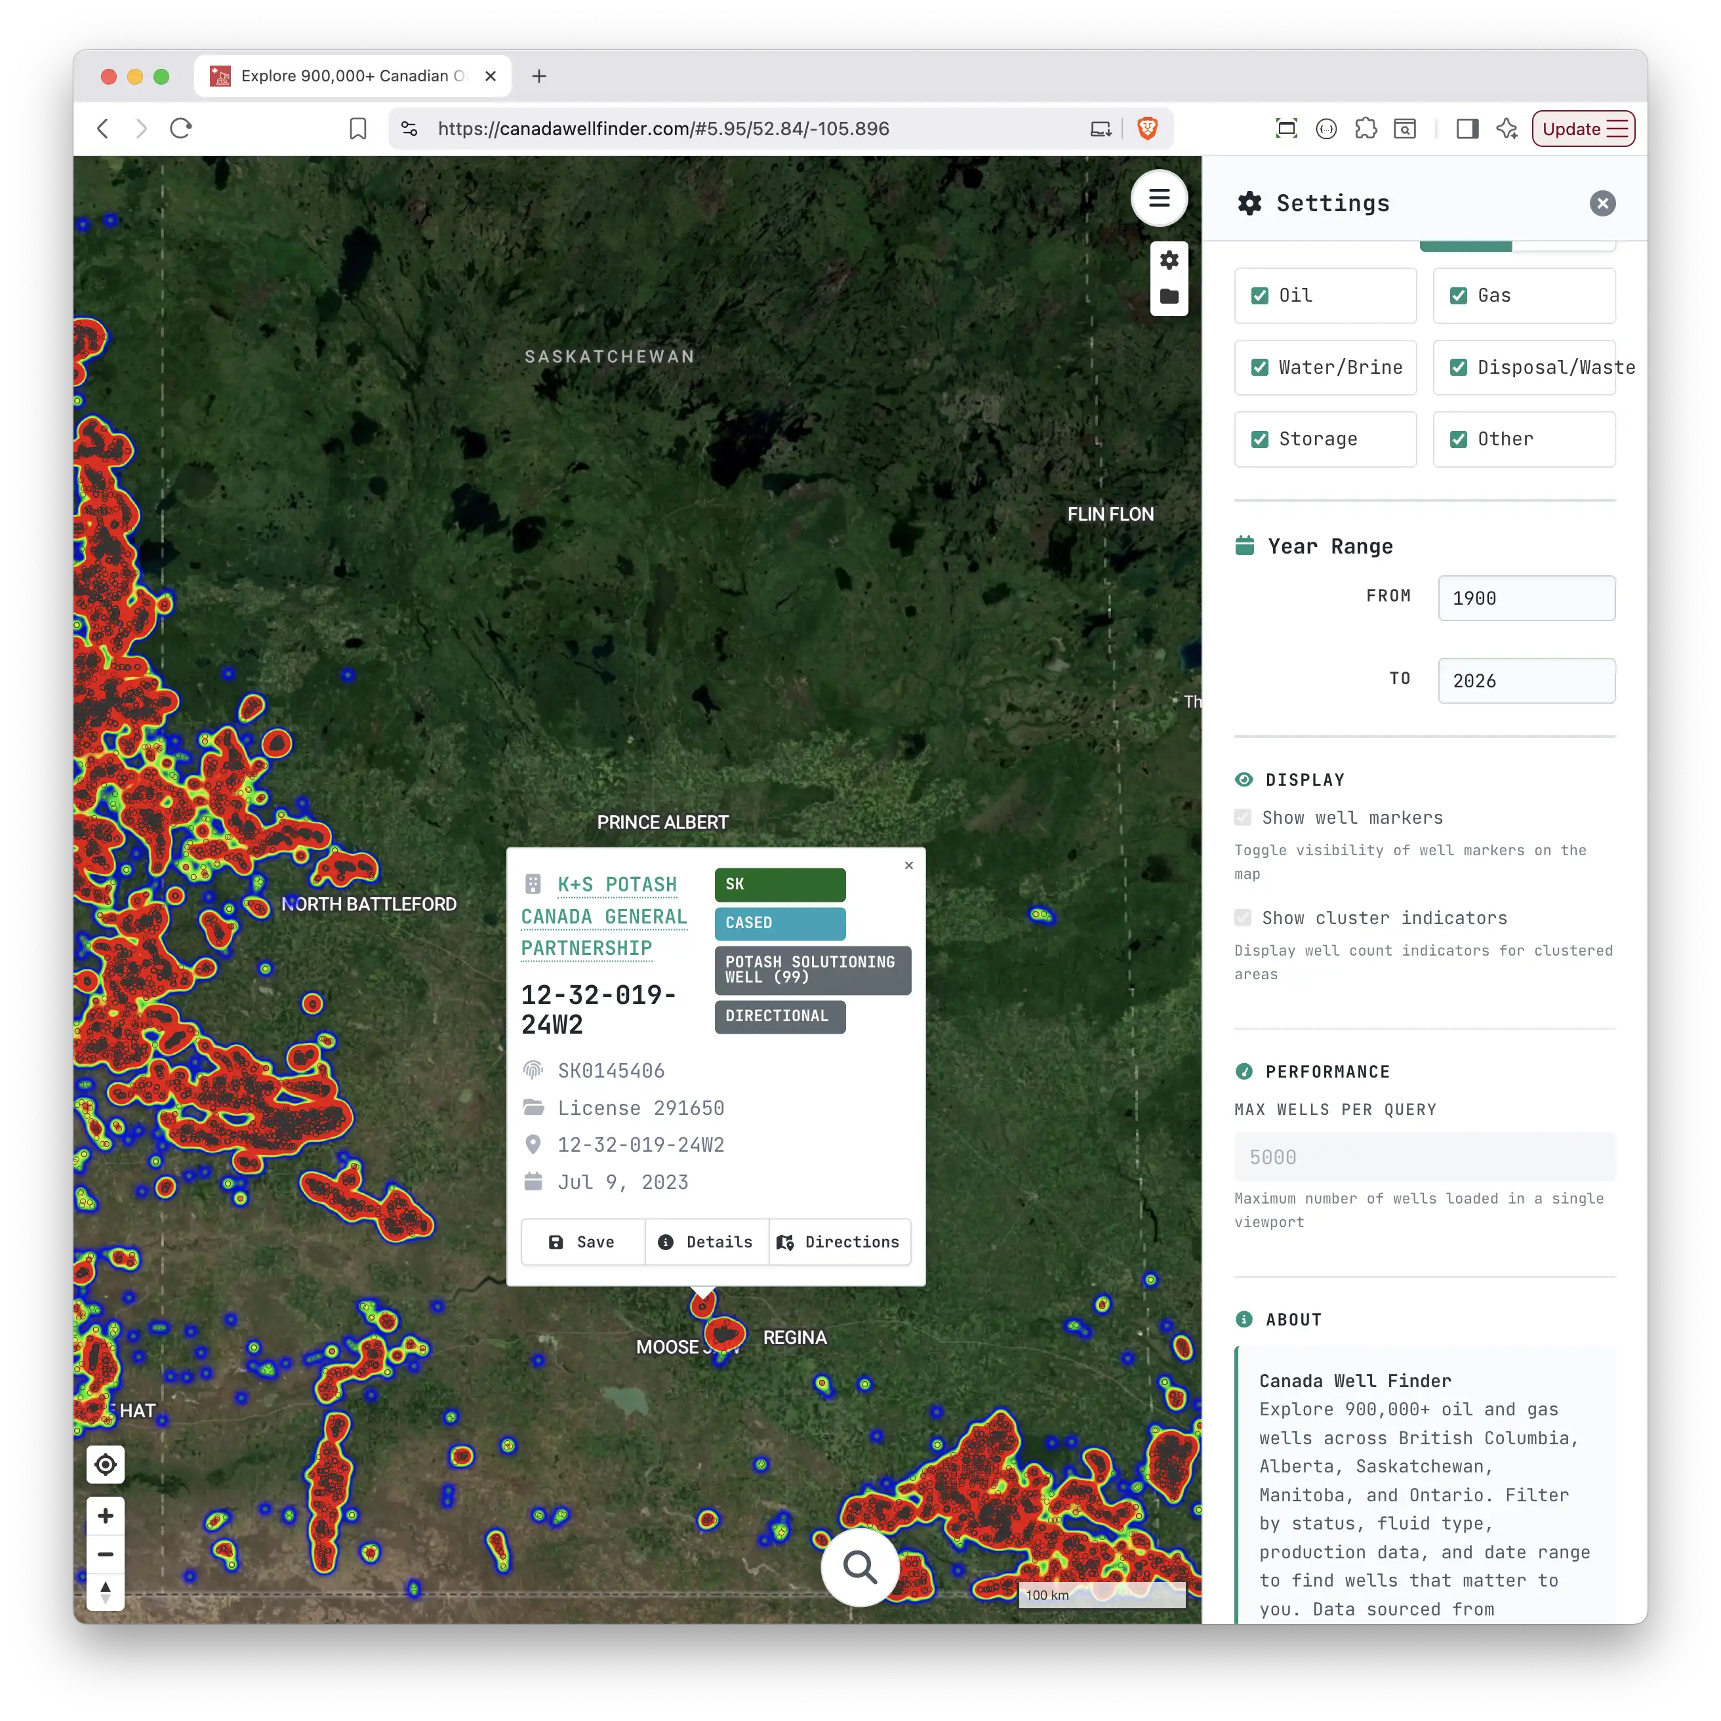Bookmark this page using the bookmark icon
Image resolution: width=1721 pixels, height=1721 pixels.
point(357,129)
